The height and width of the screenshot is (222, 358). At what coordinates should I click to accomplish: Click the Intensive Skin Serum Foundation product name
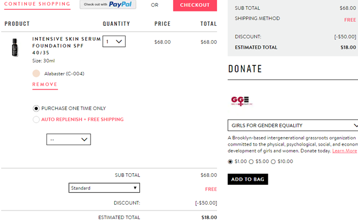pos(67,46)
